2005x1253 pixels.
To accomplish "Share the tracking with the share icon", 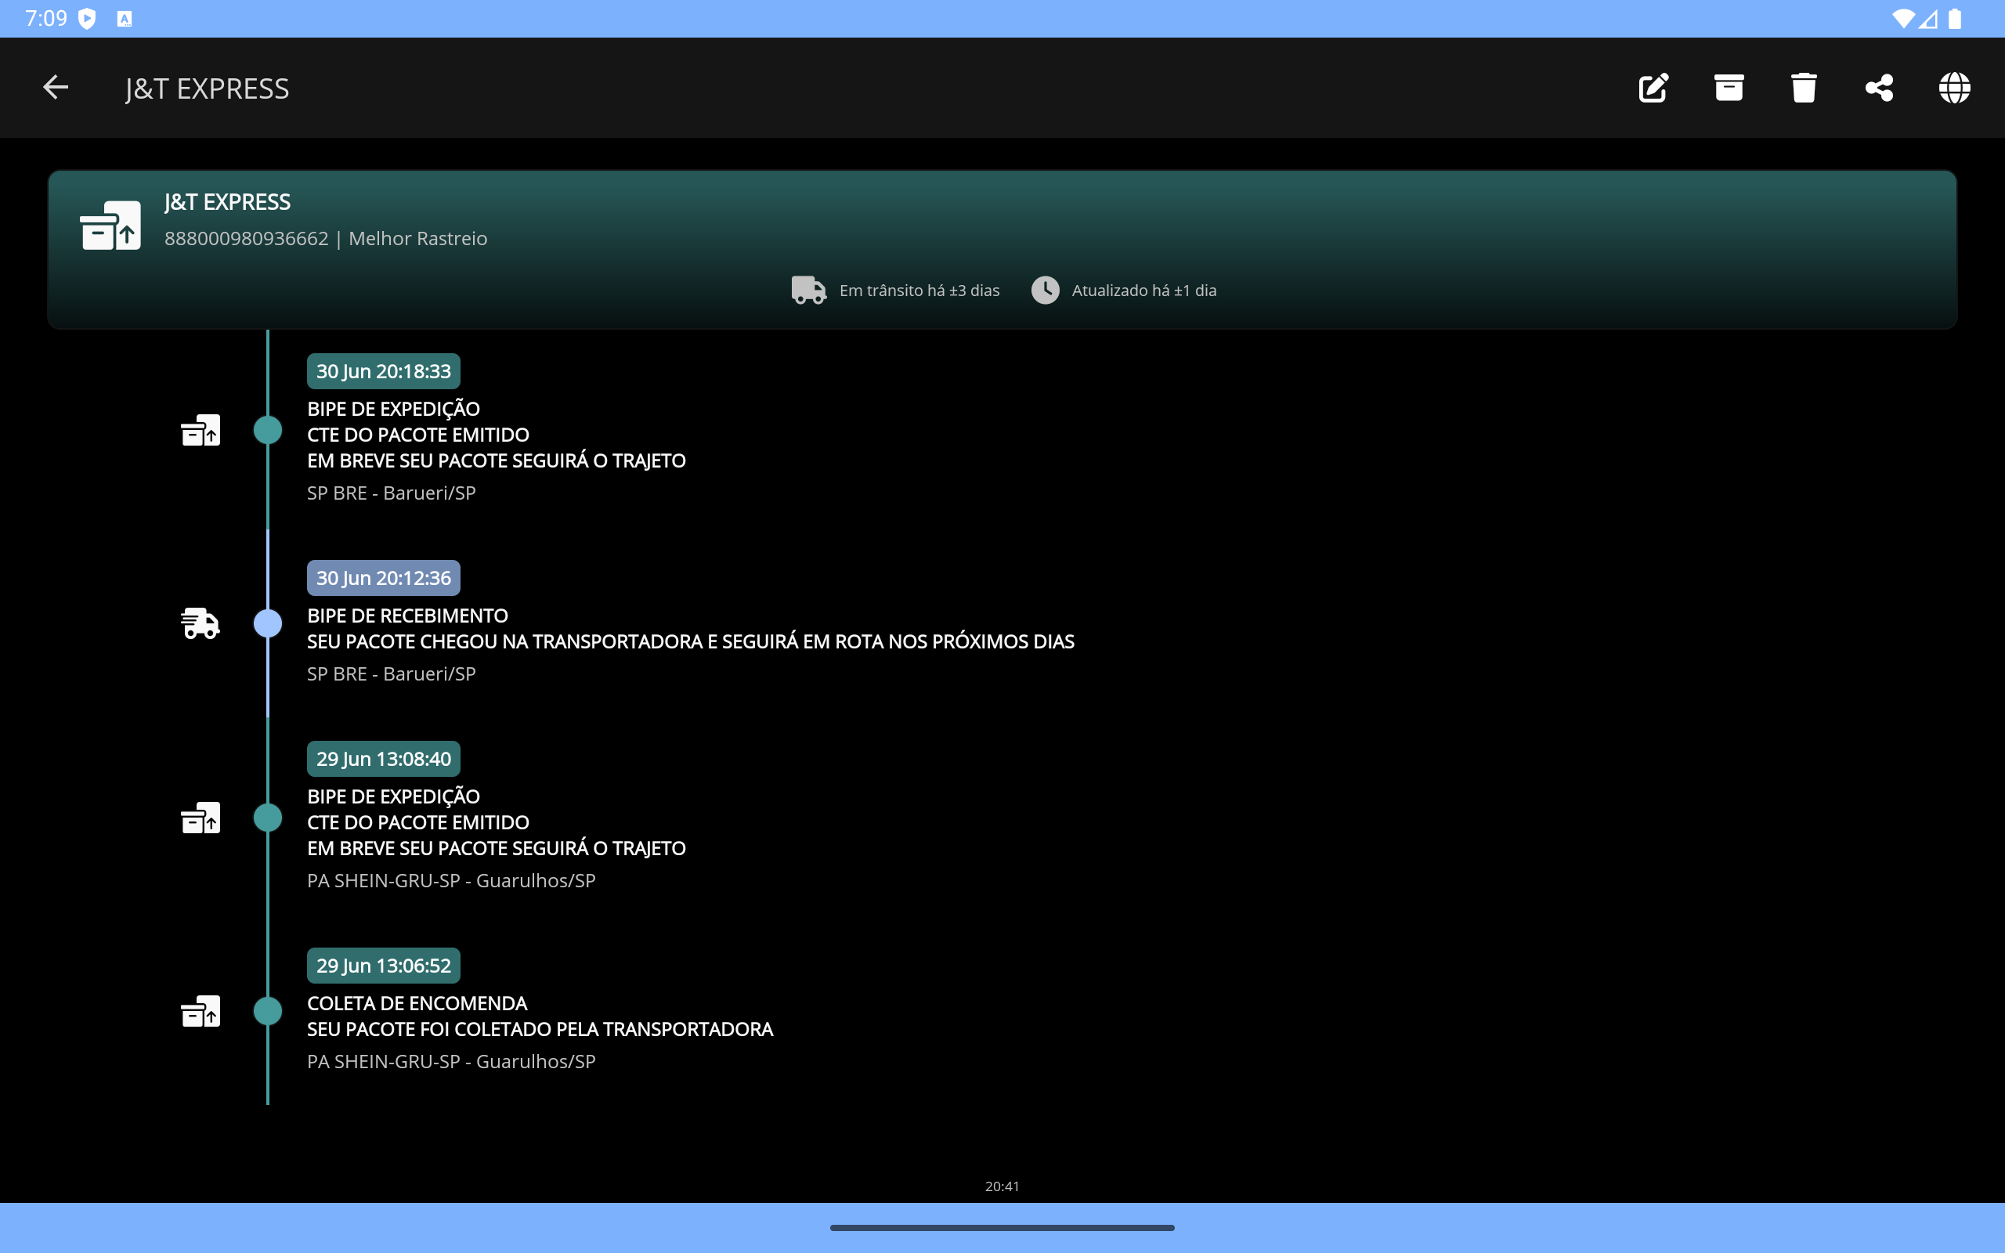I will tap(1879, 88).
